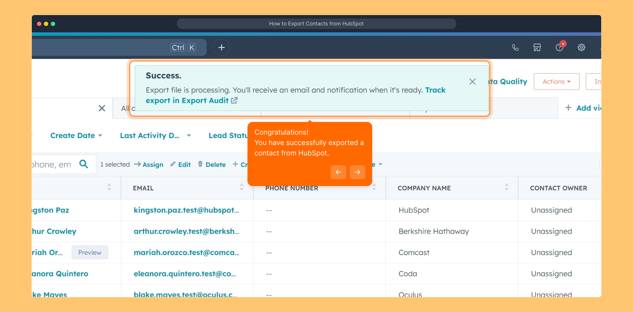The height and width of the screenshot is (312, 633).
Task: Expand the Last Activity Date filter
Action: pos(155,135)
